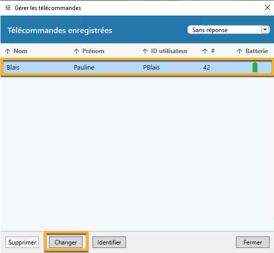
Task: Sort by the Batterie column header
Action: pos(256,51)
